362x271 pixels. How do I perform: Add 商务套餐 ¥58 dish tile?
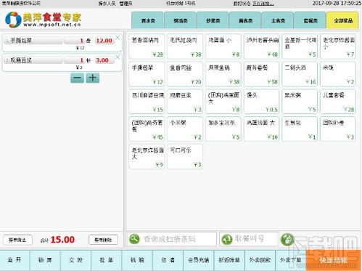click(x=261, y=74)
